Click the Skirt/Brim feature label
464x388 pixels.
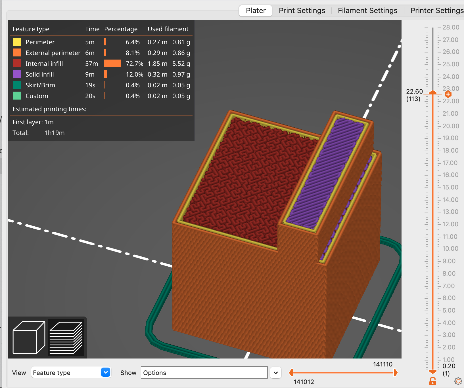tap(40, 85)
